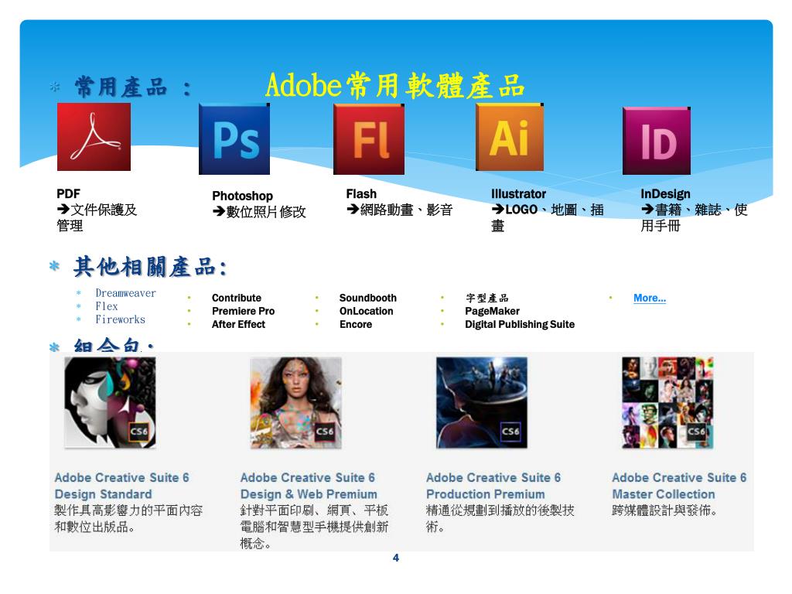The width and height of the screenshot is (792, 594).
Task: Click the Soundbooth list entry
Action: point(367,298)
